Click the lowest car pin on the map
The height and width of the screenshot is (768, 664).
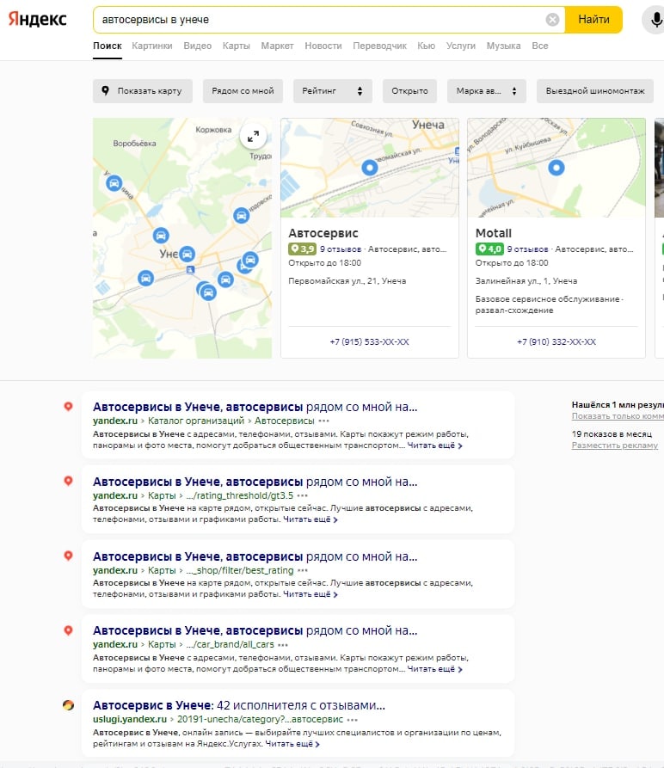[x=209, y=292]
